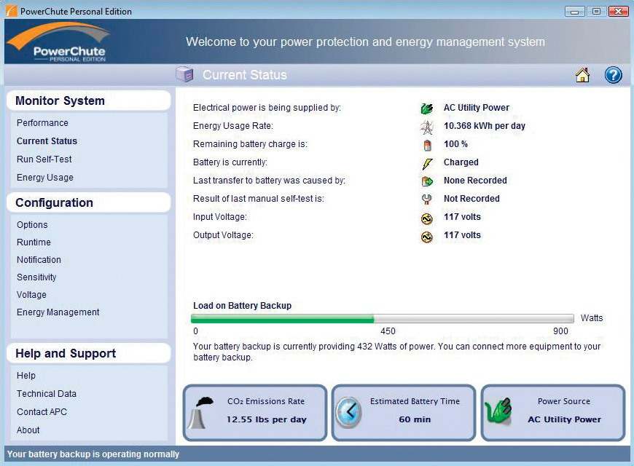
Task: Click the '900' mark on the load scale
Action: tap(560, 331)
